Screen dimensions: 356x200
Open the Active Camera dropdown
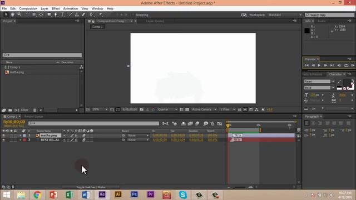pos(204,109)
